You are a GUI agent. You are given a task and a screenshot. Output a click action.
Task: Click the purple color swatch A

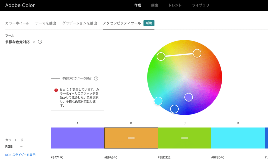tap(77, 138)
